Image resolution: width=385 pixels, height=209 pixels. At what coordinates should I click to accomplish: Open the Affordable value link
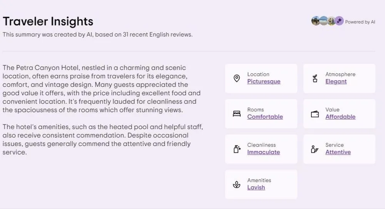[340, 117]
